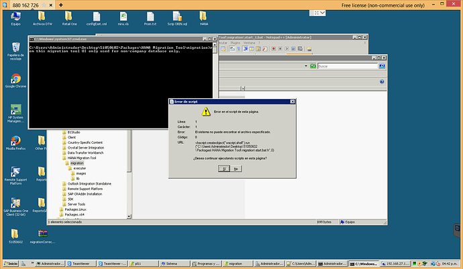Select Packages.x64 folder in tree
This screenshot has width=463, height=269.
(74, 215)
